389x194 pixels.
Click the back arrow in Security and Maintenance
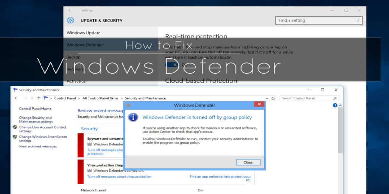[16, 98]
